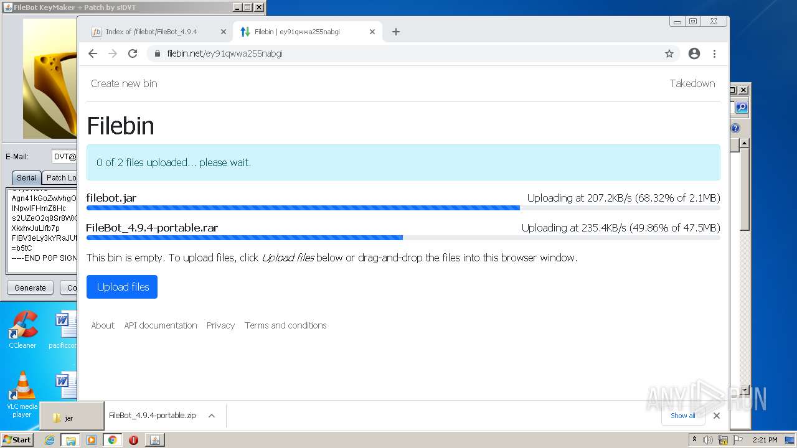Click background window scrollbar down arrow
Image resolution: width=797 pixels, height=448 pixels.
pyautogui.click(x=744, y=390)
